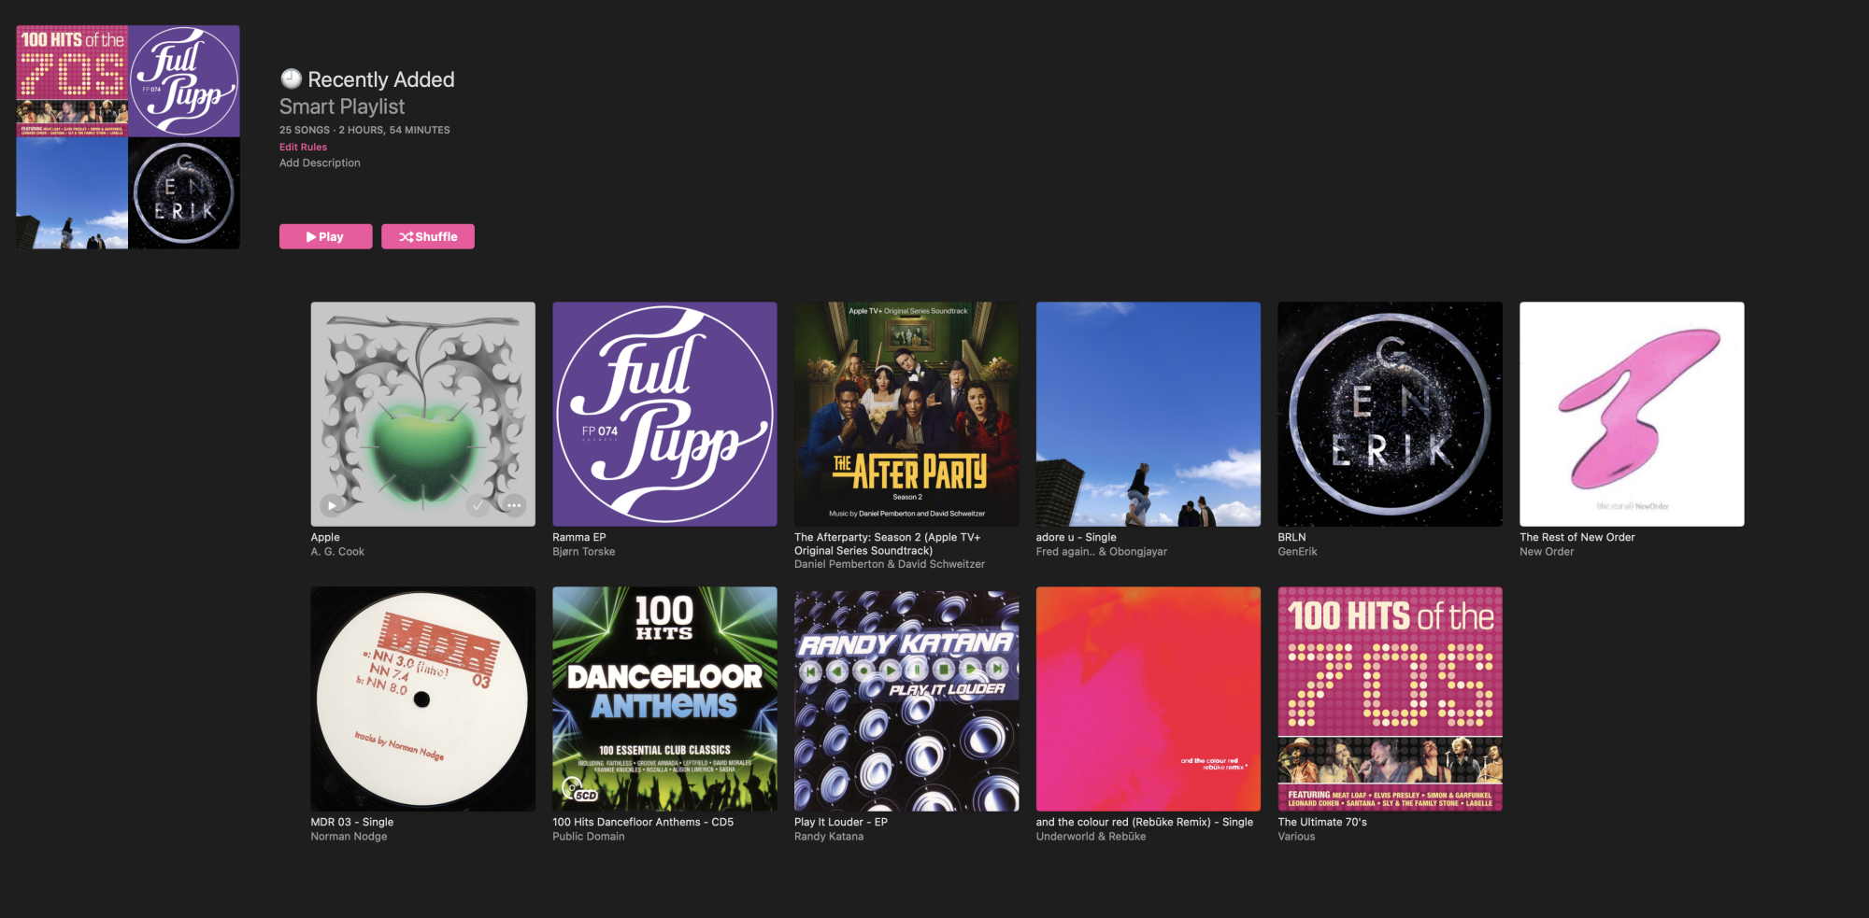
Task: Click '25 SONGS · 2 HOURS, 54 MINUTES' info
Action: (x=364, y=130)
